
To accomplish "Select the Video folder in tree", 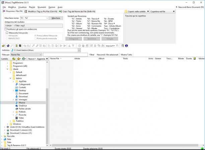I will click(21, 118).
